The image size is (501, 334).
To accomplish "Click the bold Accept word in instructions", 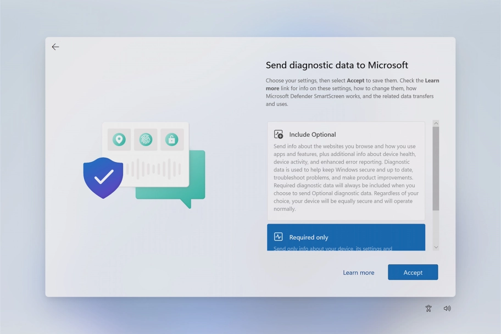I will click(x=355, y=81).
